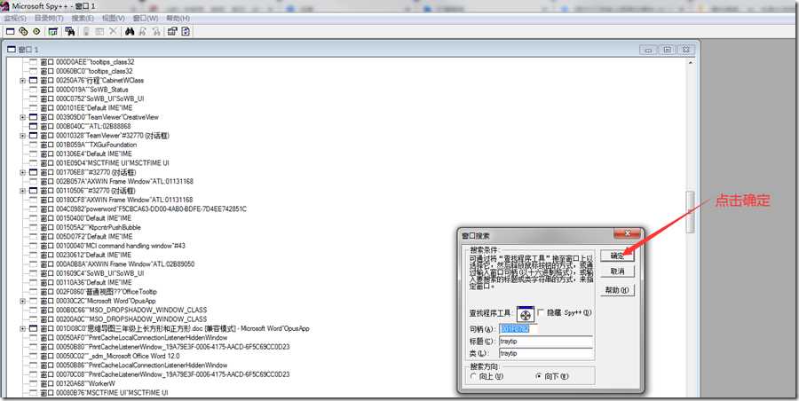Viewport: 799px width, 401px height.
Task: Select row 00100040 MCI command handling window
Action: (113, 246)
